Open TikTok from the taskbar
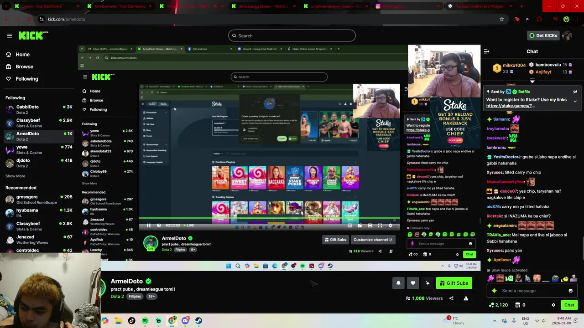584x328 pixels. [x=131, y=321]
